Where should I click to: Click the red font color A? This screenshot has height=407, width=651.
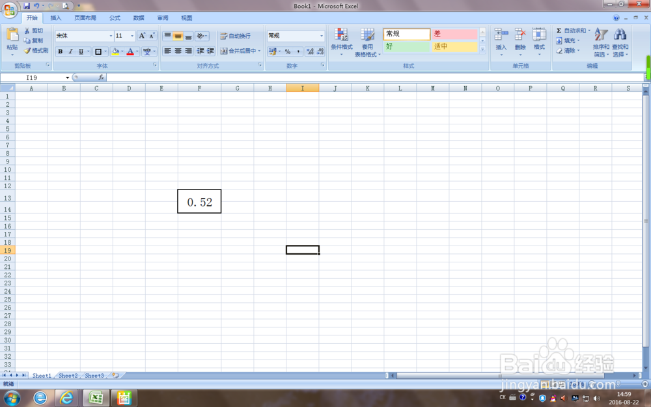(130, 51)
